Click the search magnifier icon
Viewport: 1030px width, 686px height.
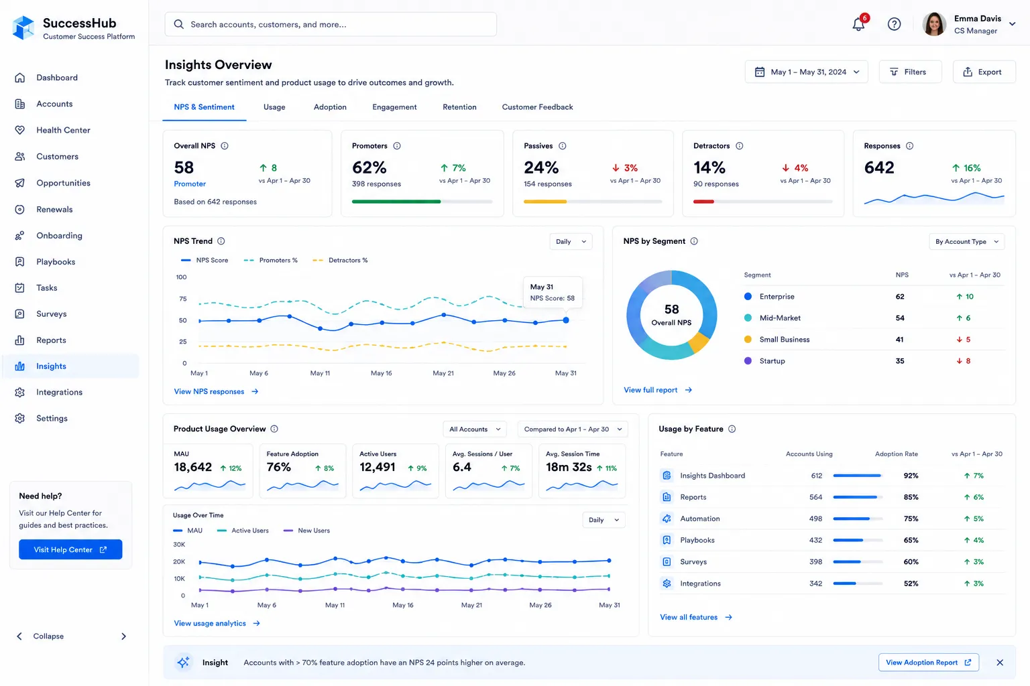[x=179, y=24]
